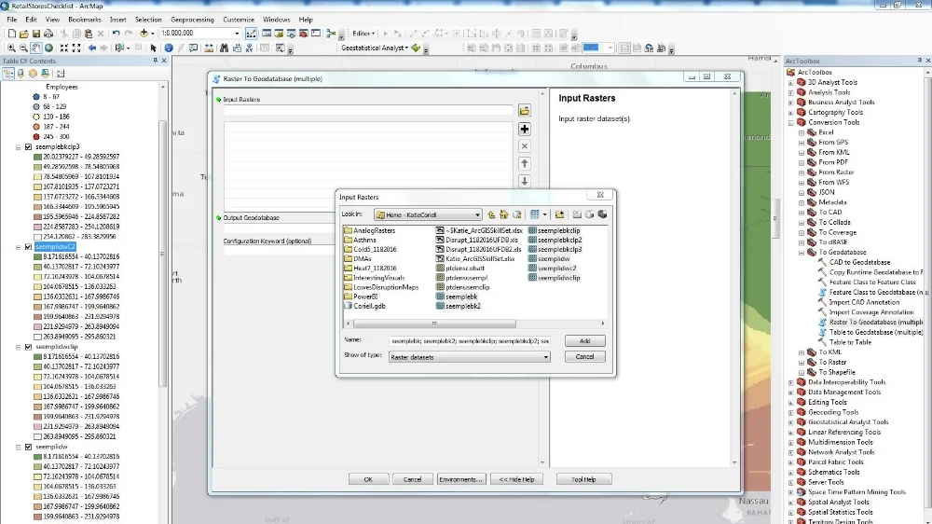Click the Full Extent globe icon
Viewport: 932px width, 524px height.
(48, 48)
